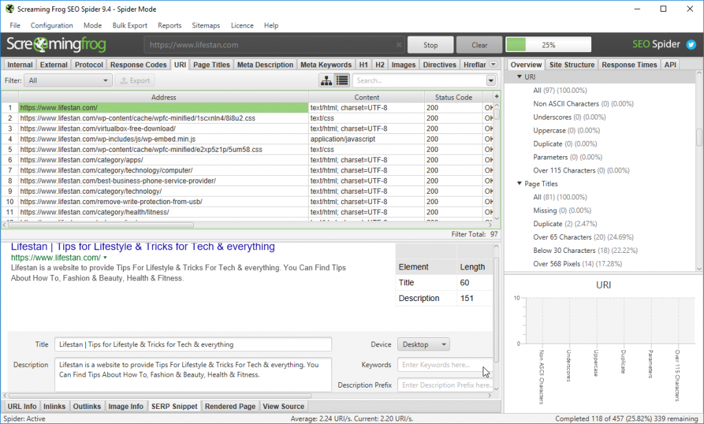704x424 pixels.
Task: Select Underscores under URI section
Action: (x=569, y=117)
